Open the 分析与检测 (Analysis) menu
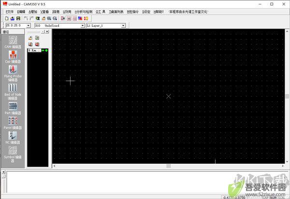 pyautogui.click(x=84, y=12)
